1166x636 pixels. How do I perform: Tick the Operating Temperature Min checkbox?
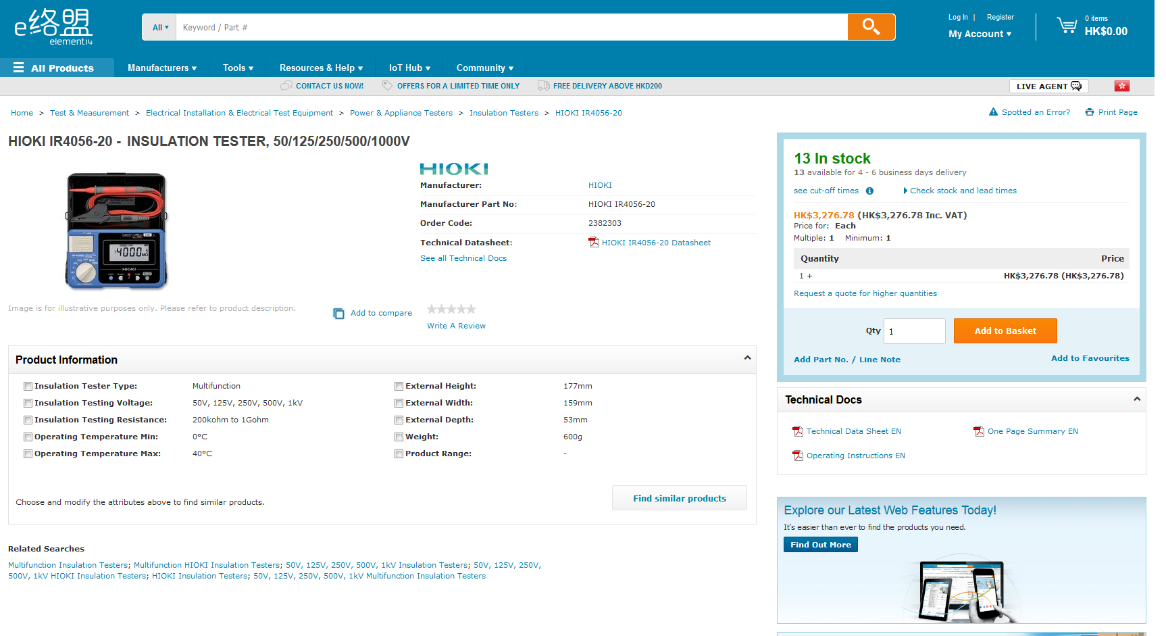28,437
